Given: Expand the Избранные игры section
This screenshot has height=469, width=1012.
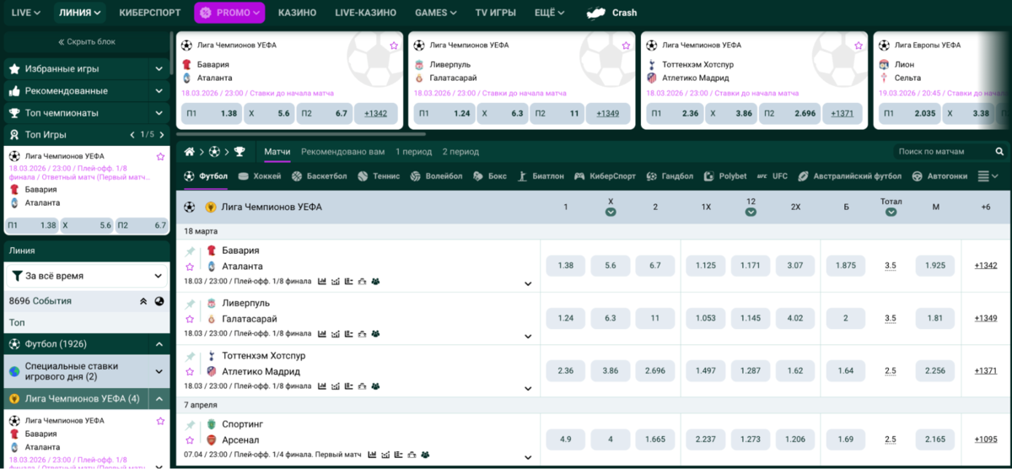Looking at the screenshot, I should (159, 69).
